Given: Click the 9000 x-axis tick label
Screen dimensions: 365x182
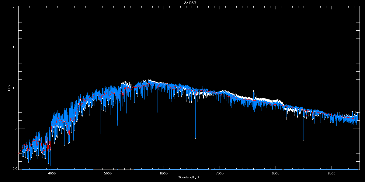Looking at the screenshot, I should click(x=332, y=174).
